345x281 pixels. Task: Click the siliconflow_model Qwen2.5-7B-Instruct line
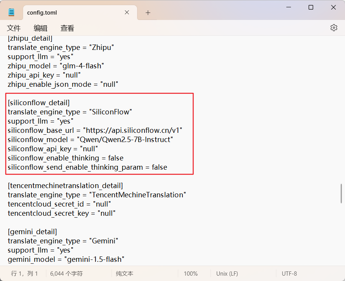click(x=90, y=139)
